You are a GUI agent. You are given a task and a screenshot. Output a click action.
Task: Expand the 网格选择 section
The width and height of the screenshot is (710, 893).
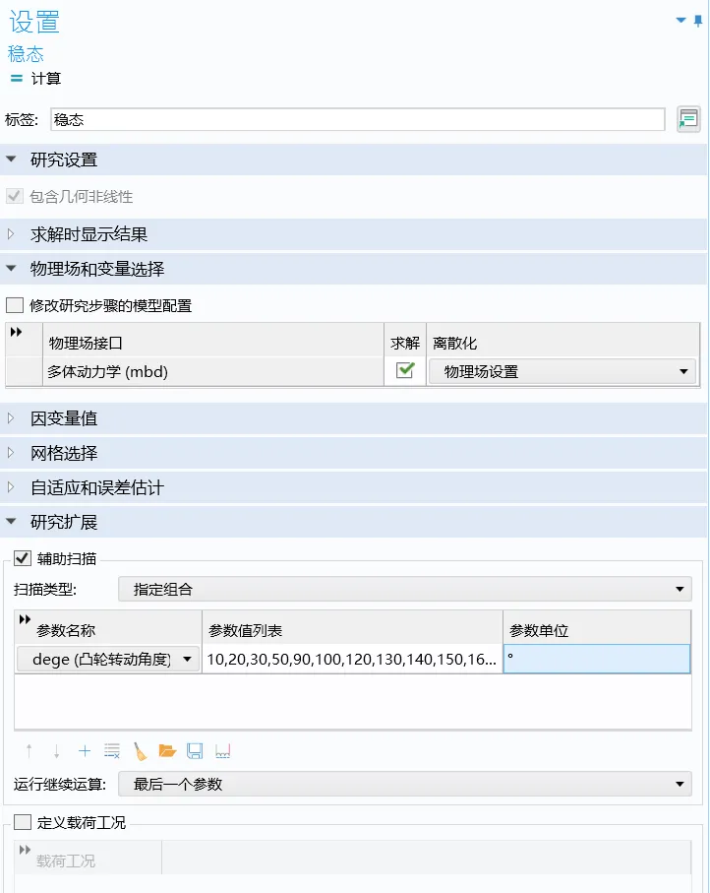(x=11, y=453)
